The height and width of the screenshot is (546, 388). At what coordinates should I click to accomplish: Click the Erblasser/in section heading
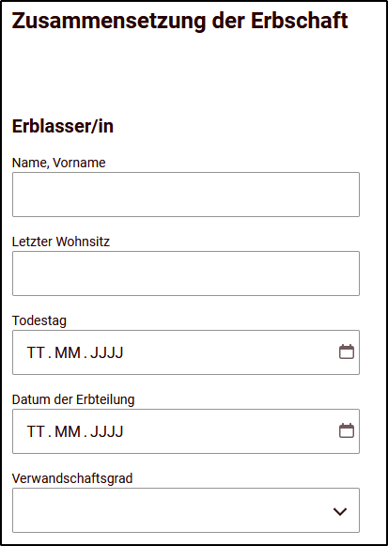[63, 127]
